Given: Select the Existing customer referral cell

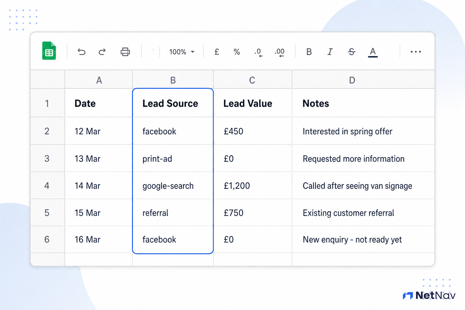Looking at the screenshot, I should (363, 213).
